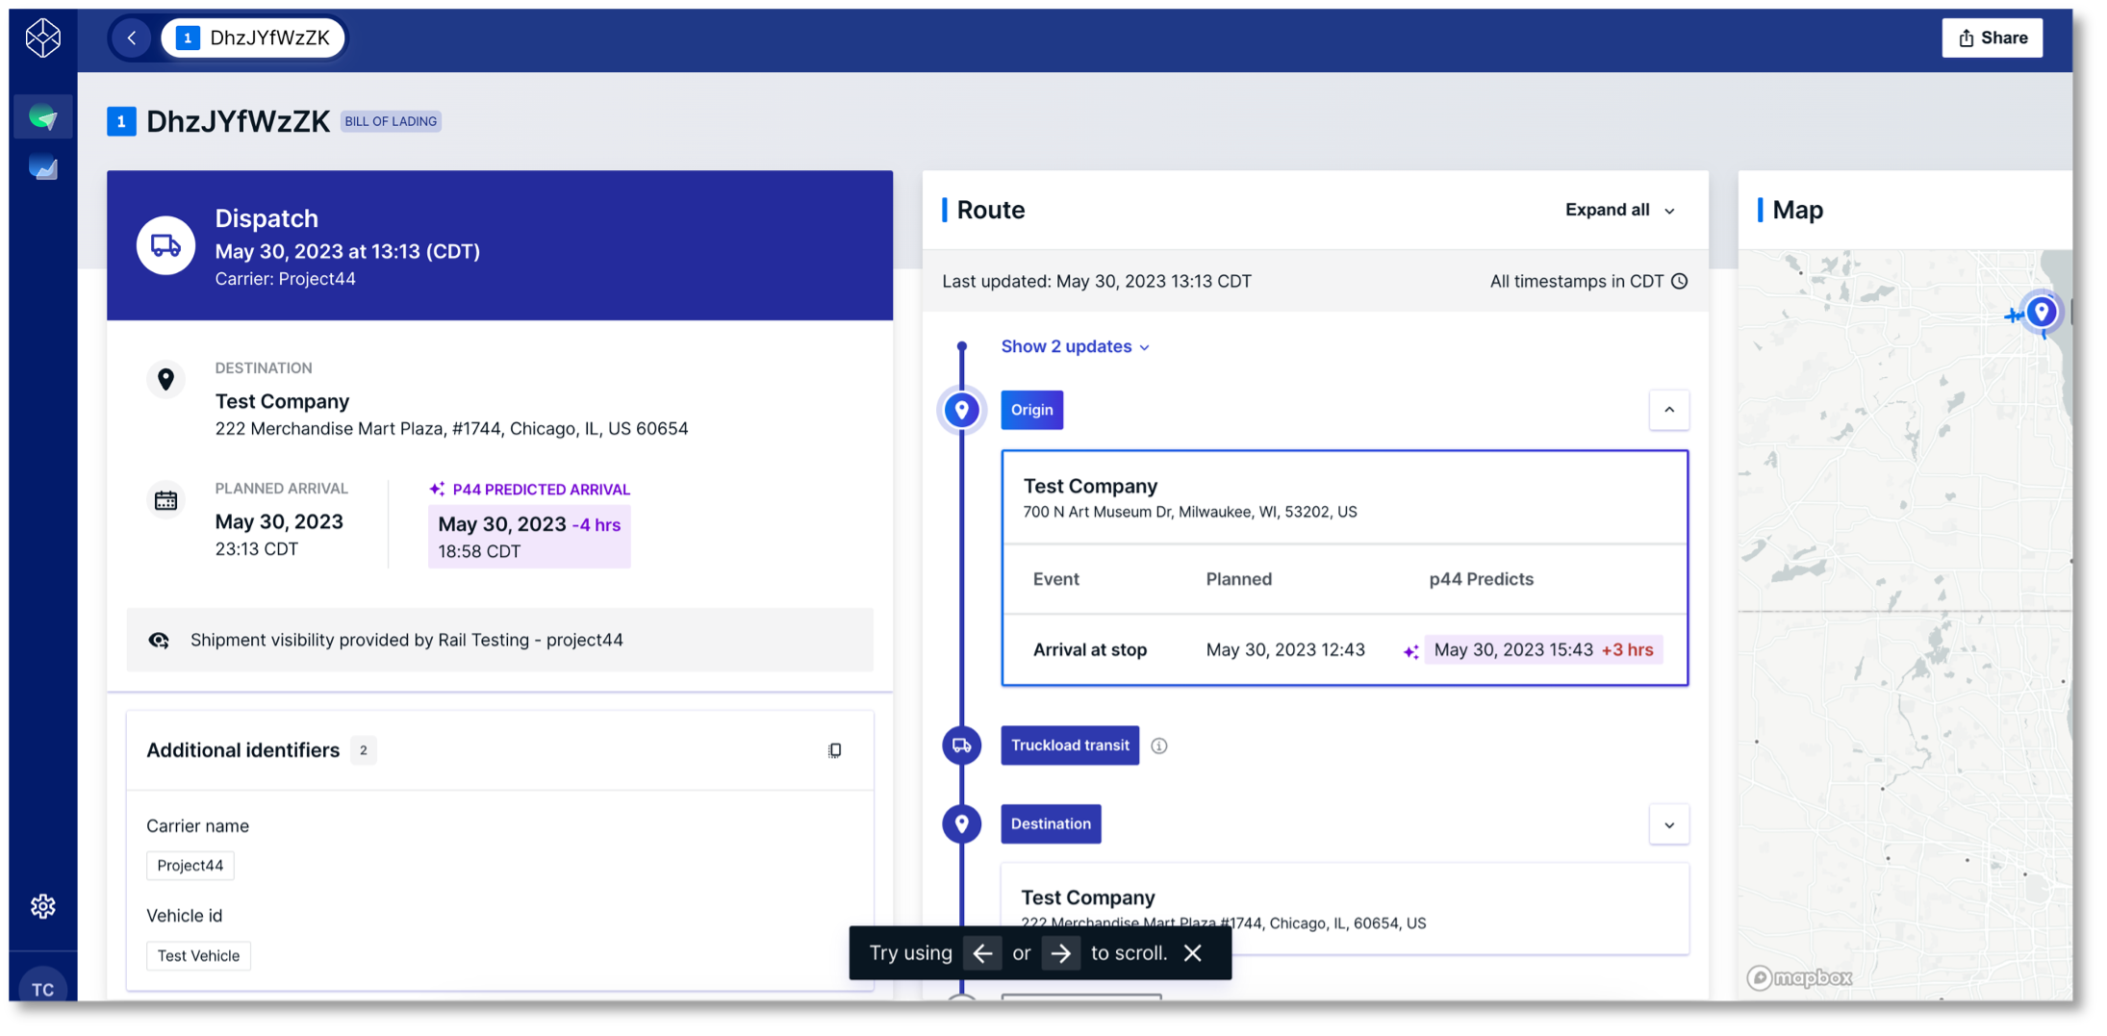2107x1036 pixels.
Task: Click the Share button
Action: click(1993, 38)
